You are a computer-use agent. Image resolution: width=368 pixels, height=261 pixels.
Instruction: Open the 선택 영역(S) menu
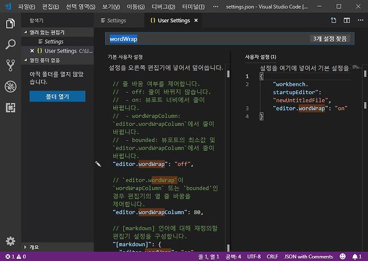81,7
